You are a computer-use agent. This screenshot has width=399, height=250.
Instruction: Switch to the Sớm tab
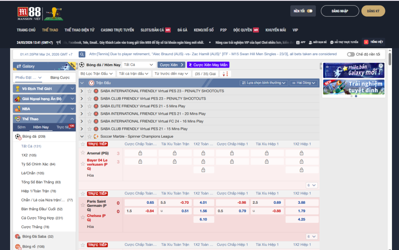[x=21, y=127]
